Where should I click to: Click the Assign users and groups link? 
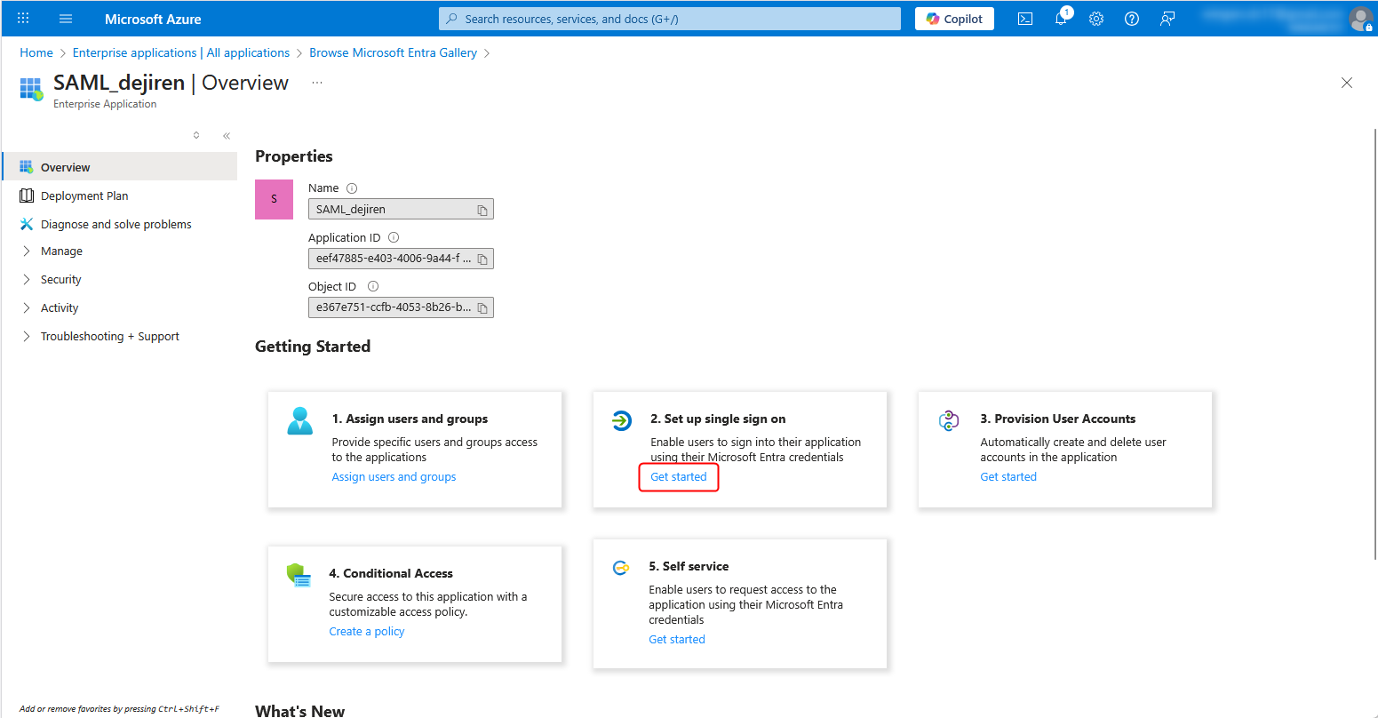click(394, 477)
